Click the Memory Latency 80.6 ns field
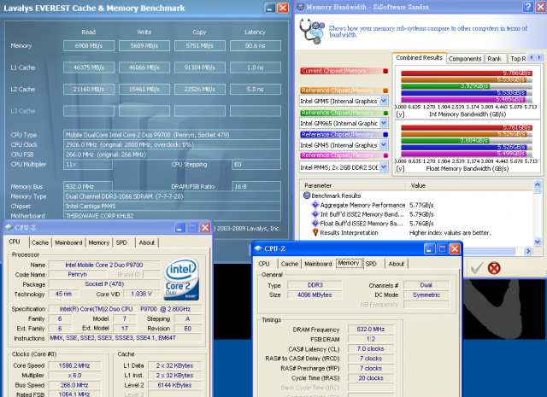This screenshot has width=547, height=397. 256,45
